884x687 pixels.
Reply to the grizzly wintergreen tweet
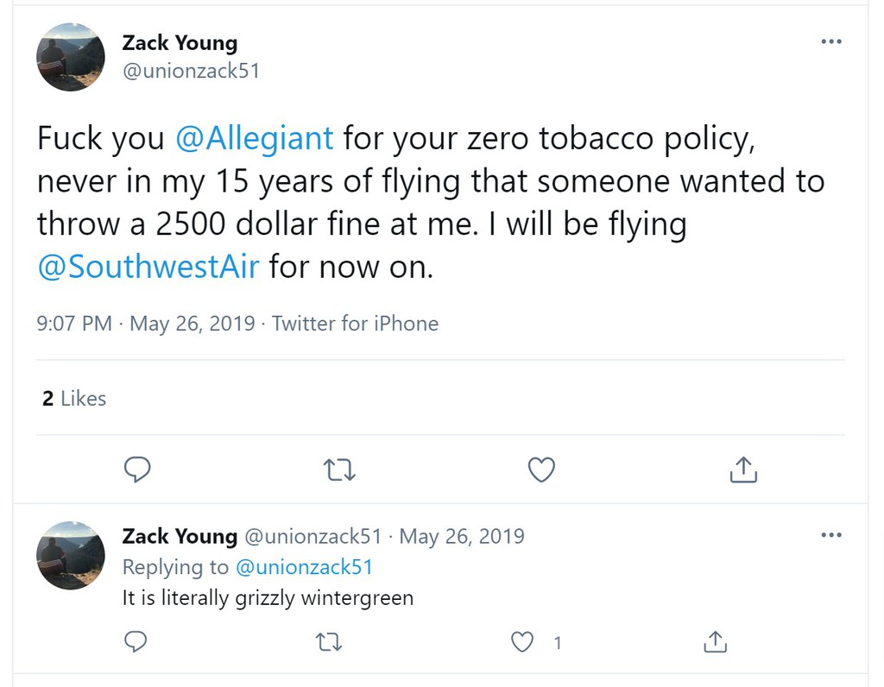(x=136, y=642)
